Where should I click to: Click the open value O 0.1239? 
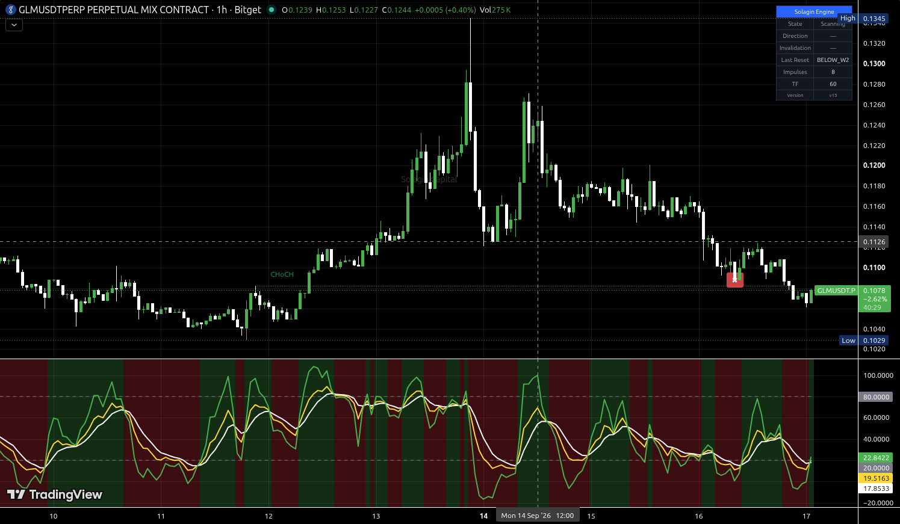(297, 10)
